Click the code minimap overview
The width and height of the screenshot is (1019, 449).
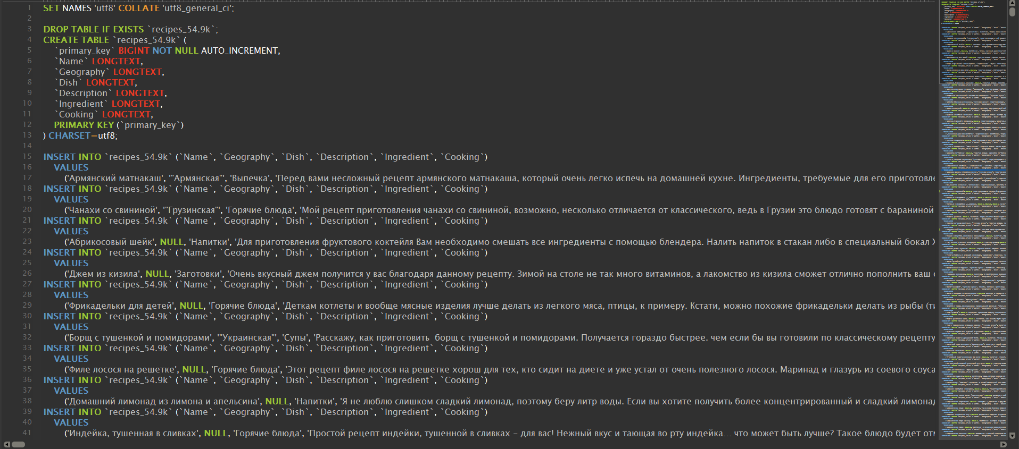pyautogui.click(x=973, y=220)
